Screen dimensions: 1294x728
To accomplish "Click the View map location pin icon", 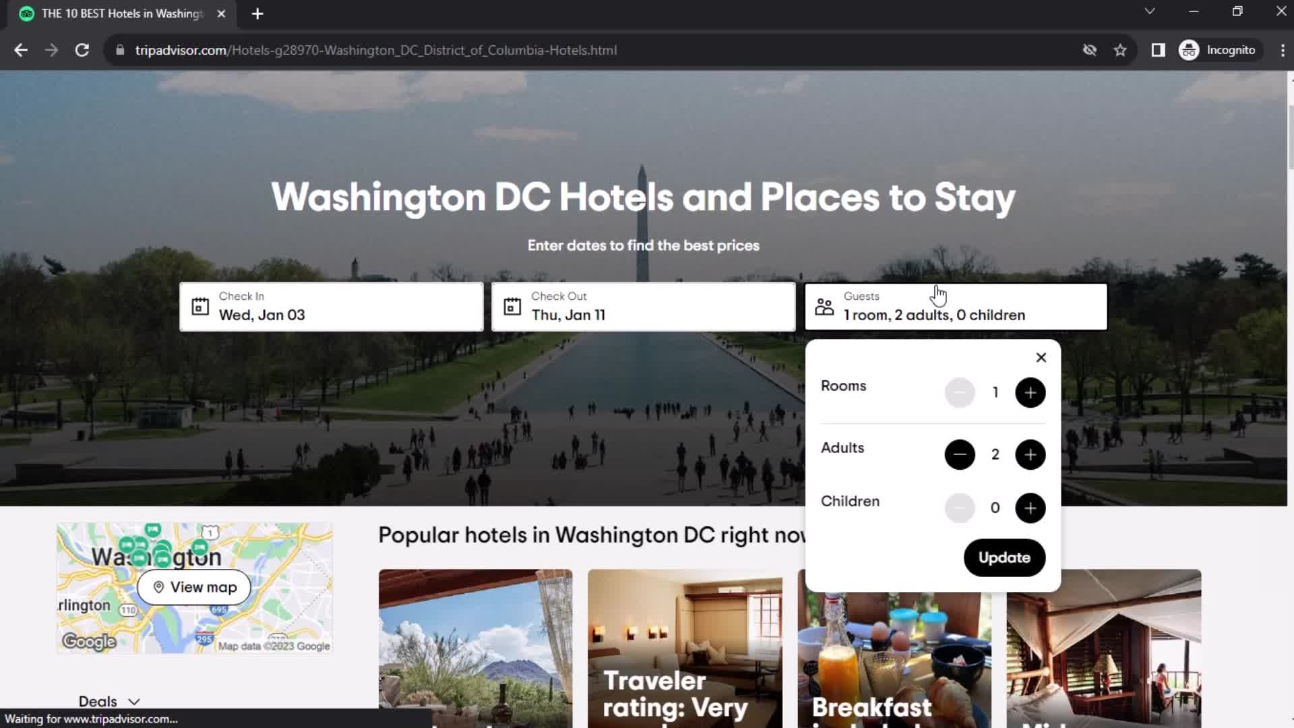I will click(x=158, y=586).
